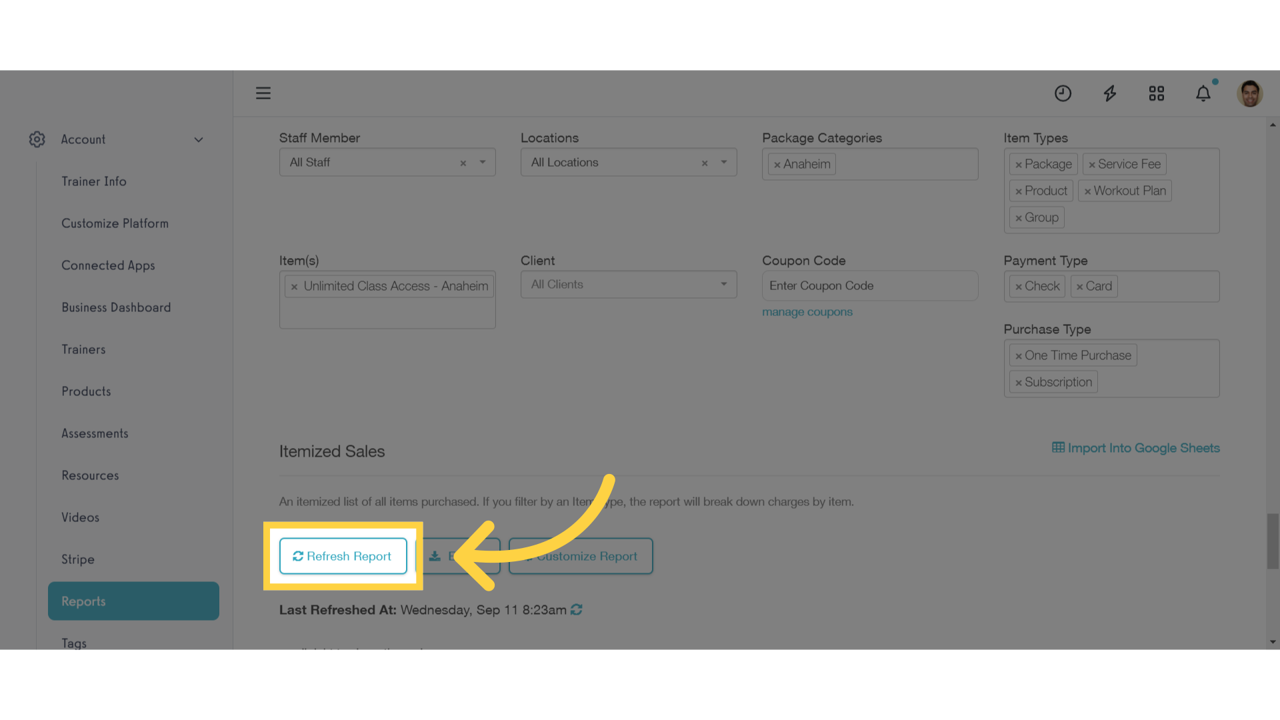Click the Customize Report button
This screenshot has width=1280, height=720.
click(x=580, y=555)
